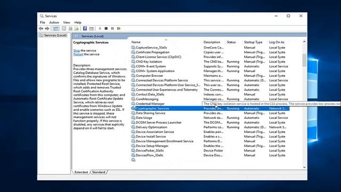Viewport: 341px width, 192px height.
Task: Select COM+ System Application service
Action: click(x=210, y=71)
